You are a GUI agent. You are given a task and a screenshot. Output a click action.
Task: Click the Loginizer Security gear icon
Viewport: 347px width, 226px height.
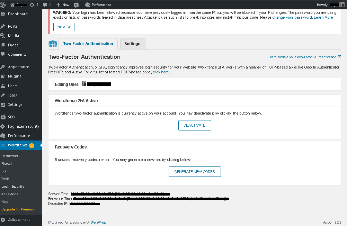pyautogui.click(x=3, y=126)
